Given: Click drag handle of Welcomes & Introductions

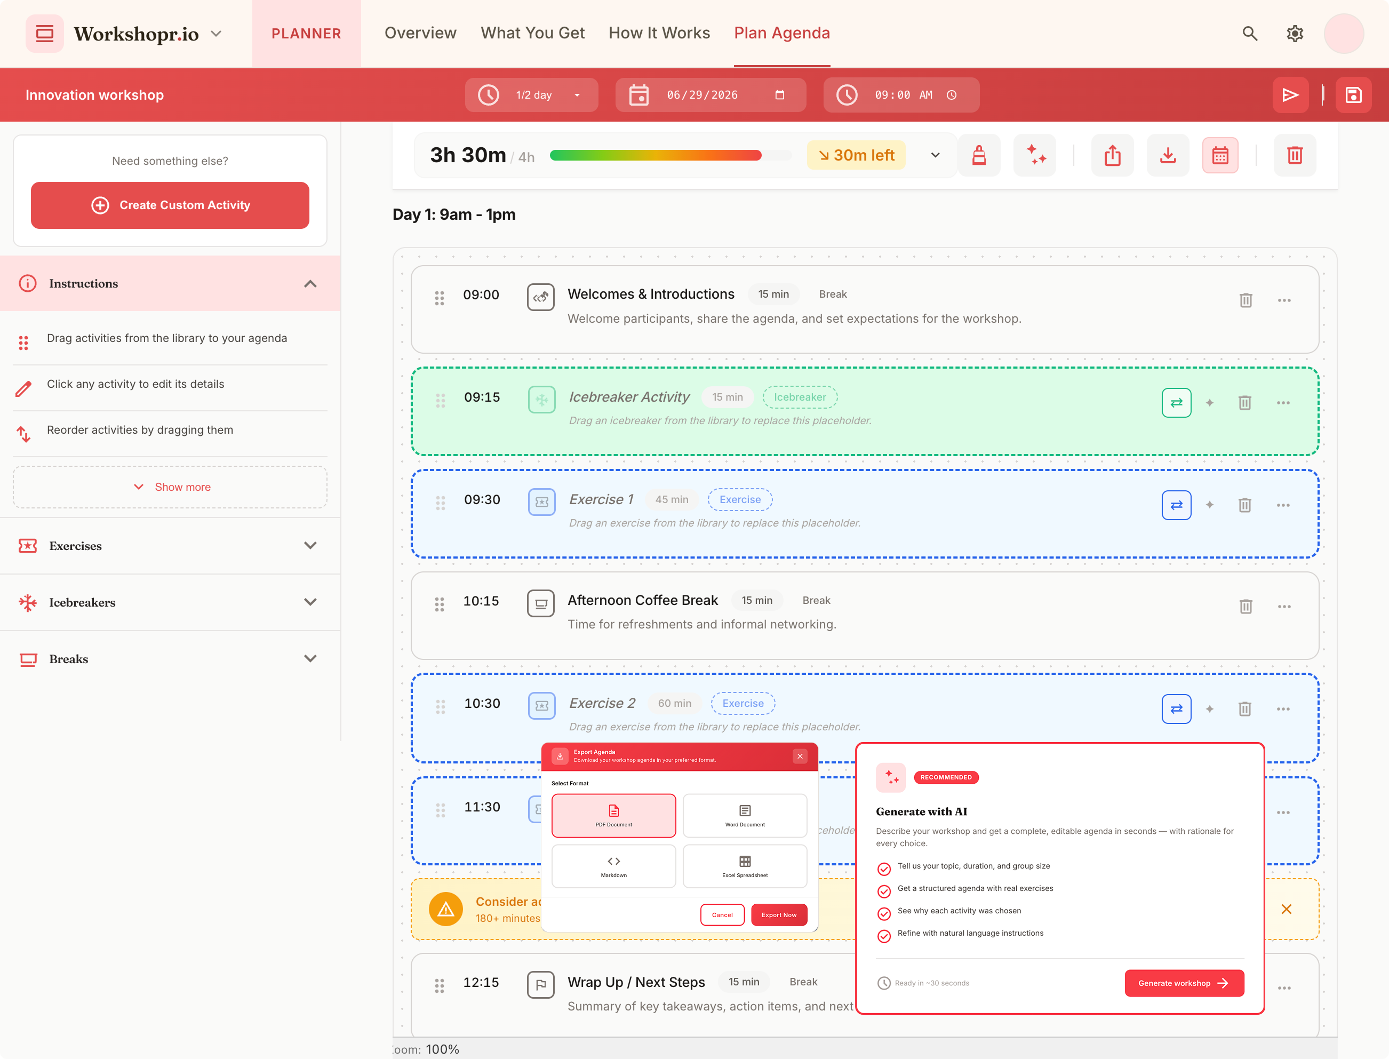Looking at the screenshot, I should pos(439,298).
